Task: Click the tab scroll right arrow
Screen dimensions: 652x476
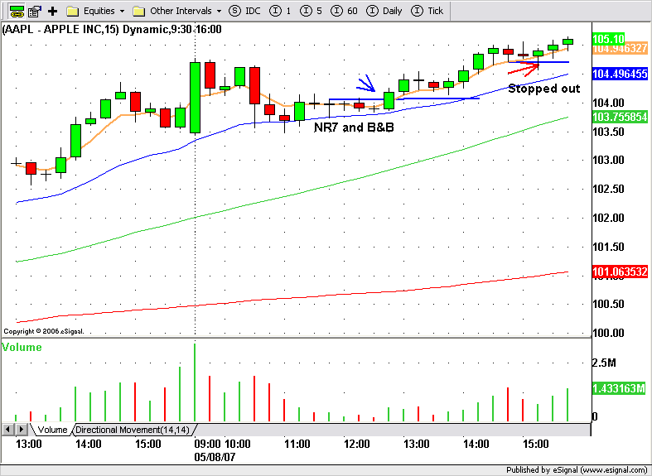Action: pyautogui.click(x=22, y=429)
